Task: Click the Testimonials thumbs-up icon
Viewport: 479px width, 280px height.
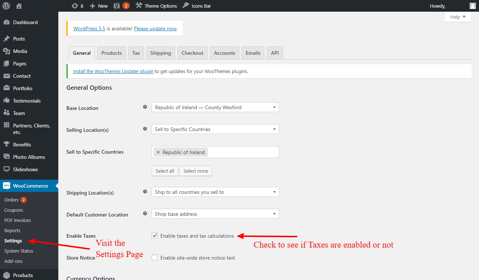Action: (7, 101)
